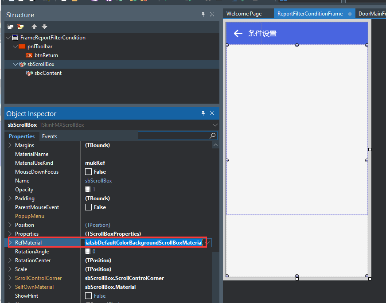The height and width of the screenshot is (303, 386).
Task: Select pnlToolbar in the Structure tree
Action: pyautogui.click(x=40, y=47)
